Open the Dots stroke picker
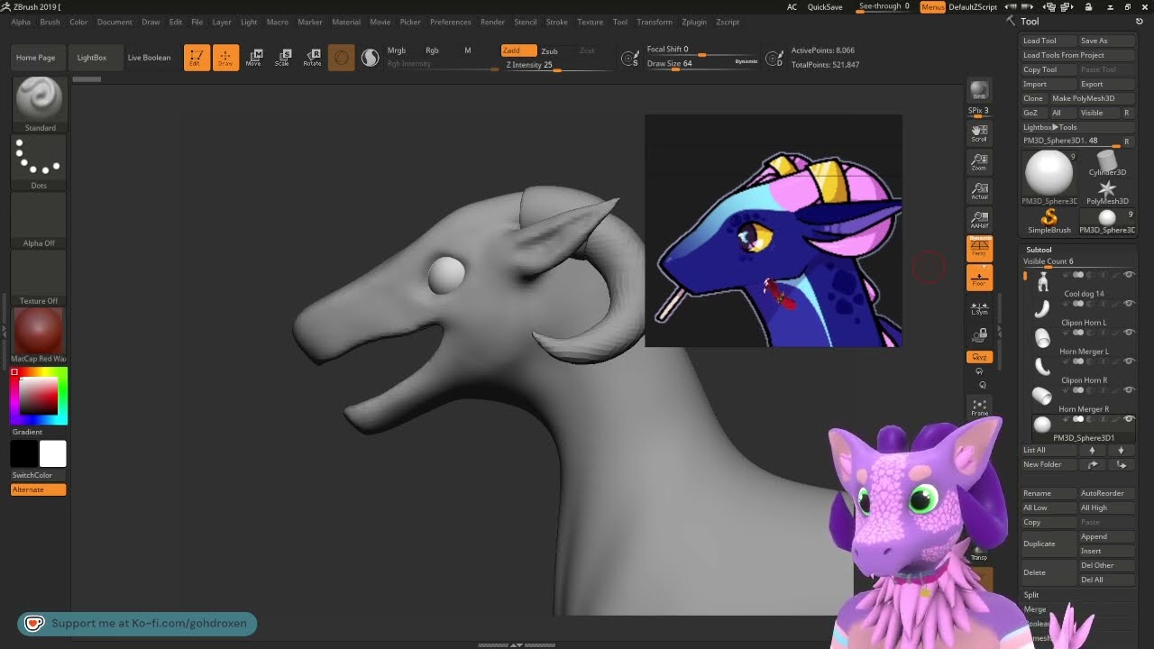This screenshot has width=1154, height=649. (x=39, y=162)
